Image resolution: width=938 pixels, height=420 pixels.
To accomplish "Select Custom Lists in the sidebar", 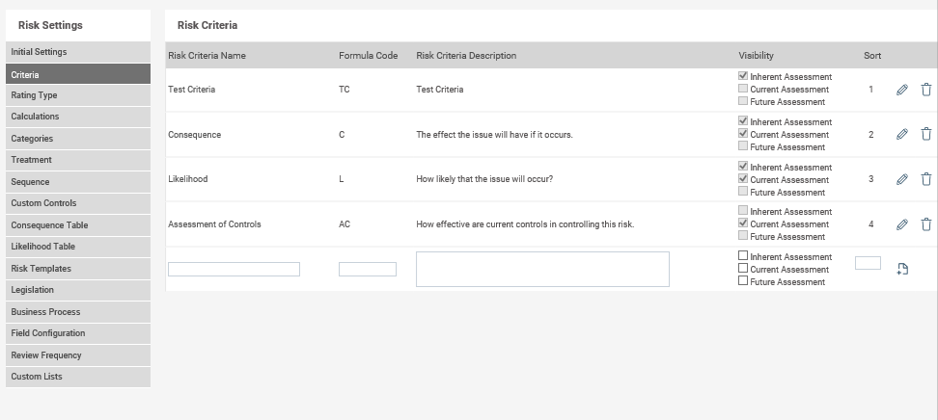I will tap(78, 377).
